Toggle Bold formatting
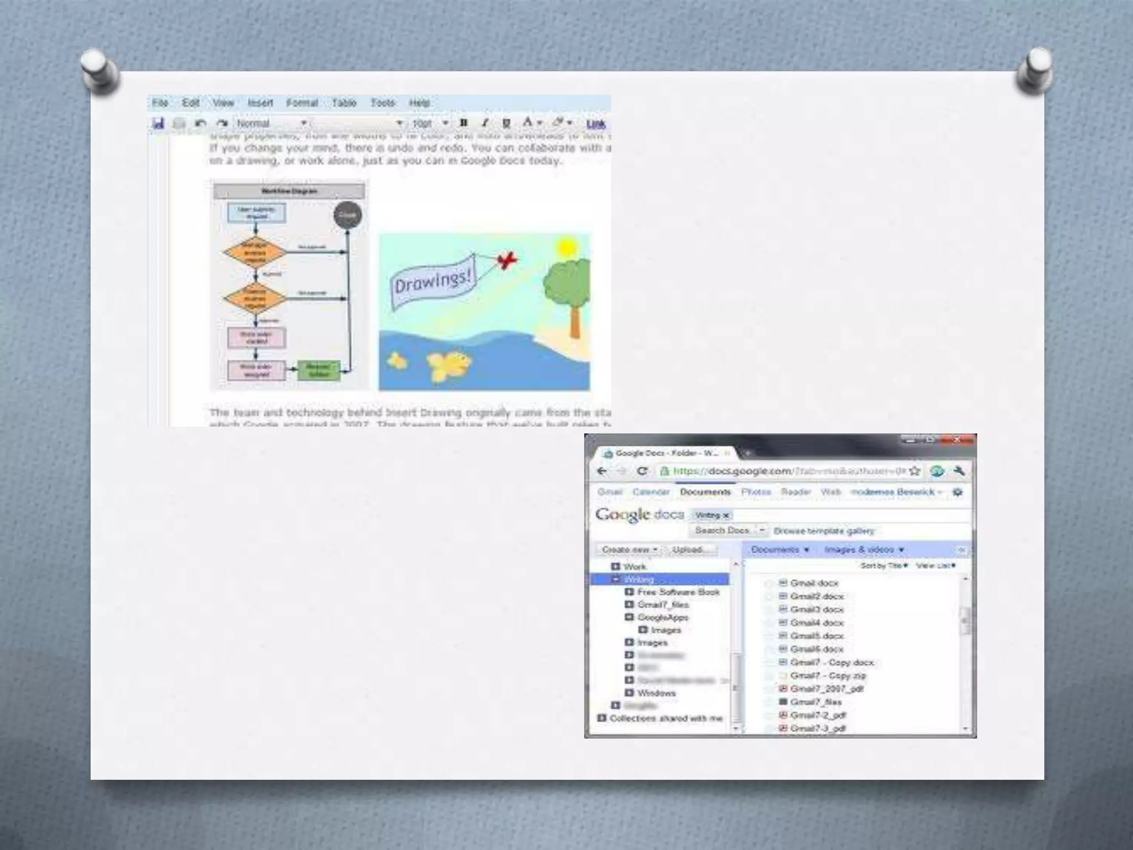 pyautogui.click(x=464, y=123)
